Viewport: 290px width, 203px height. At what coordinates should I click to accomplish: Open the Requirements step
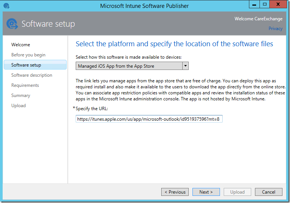(x=25, y=85)
